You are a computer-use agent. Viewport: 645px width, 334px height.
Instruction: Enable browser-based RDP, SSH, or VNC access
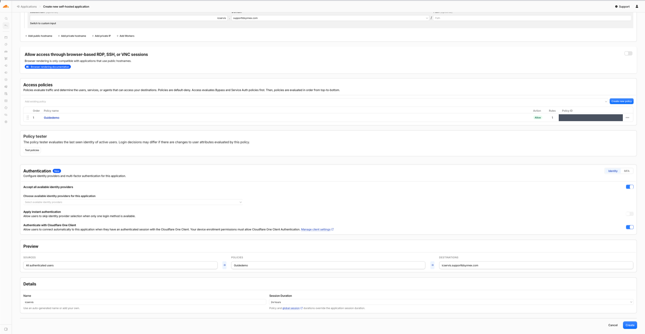coord(628,54)
